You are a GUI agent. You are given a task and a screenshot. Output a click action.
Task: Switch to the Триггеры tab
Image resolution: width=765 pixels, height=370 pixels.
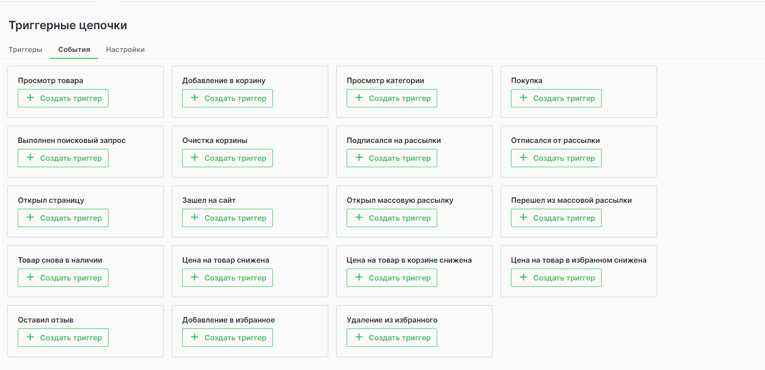(x=25, y=49)
